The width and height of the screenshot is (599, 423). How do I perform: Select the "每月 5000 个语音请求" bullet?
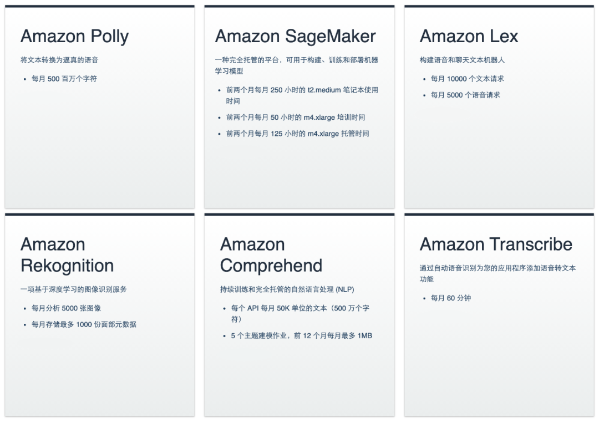(465, 95)
